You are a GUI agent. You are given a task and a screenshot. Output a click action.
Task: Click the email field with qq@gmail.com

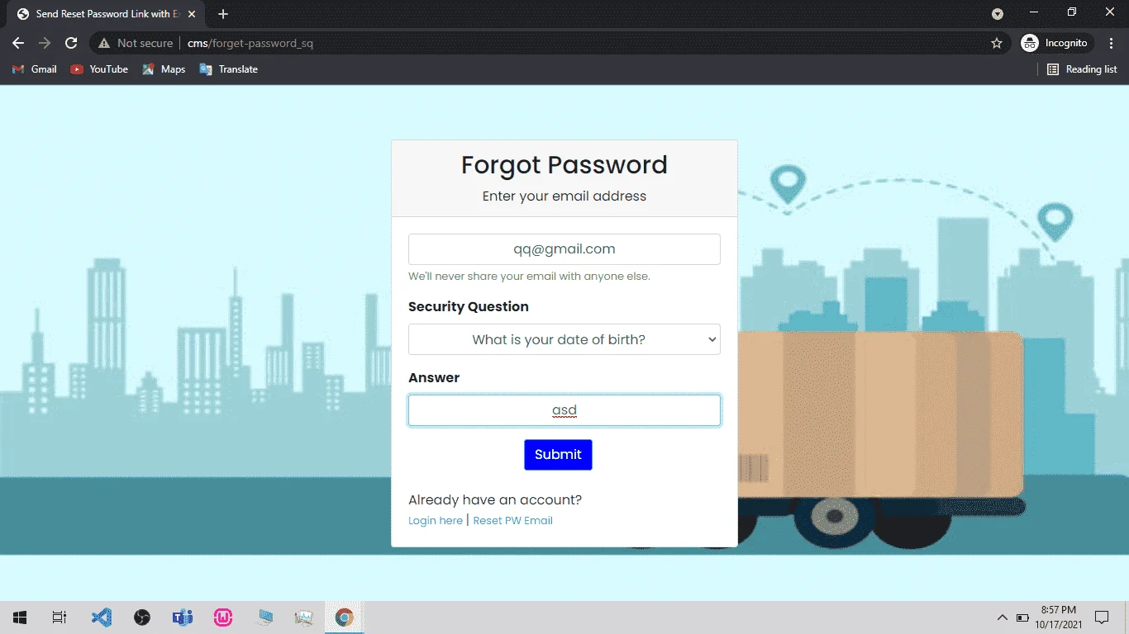pyautogui.click(x=564, y=249)
